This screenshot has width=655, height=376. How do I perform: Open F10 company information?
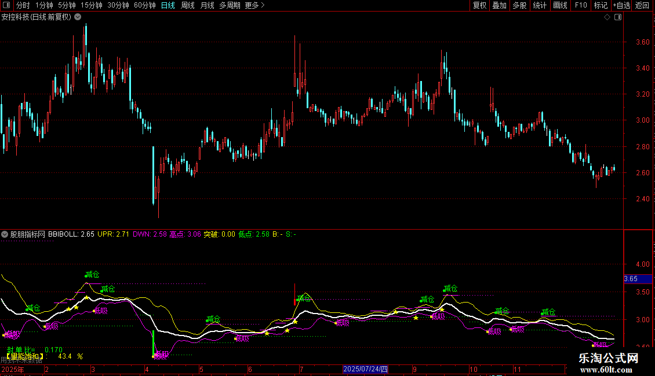point(580,5)
